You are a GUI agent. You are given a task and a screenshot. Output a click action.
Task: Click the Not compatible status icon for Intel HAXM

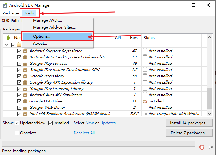[145, 113]
